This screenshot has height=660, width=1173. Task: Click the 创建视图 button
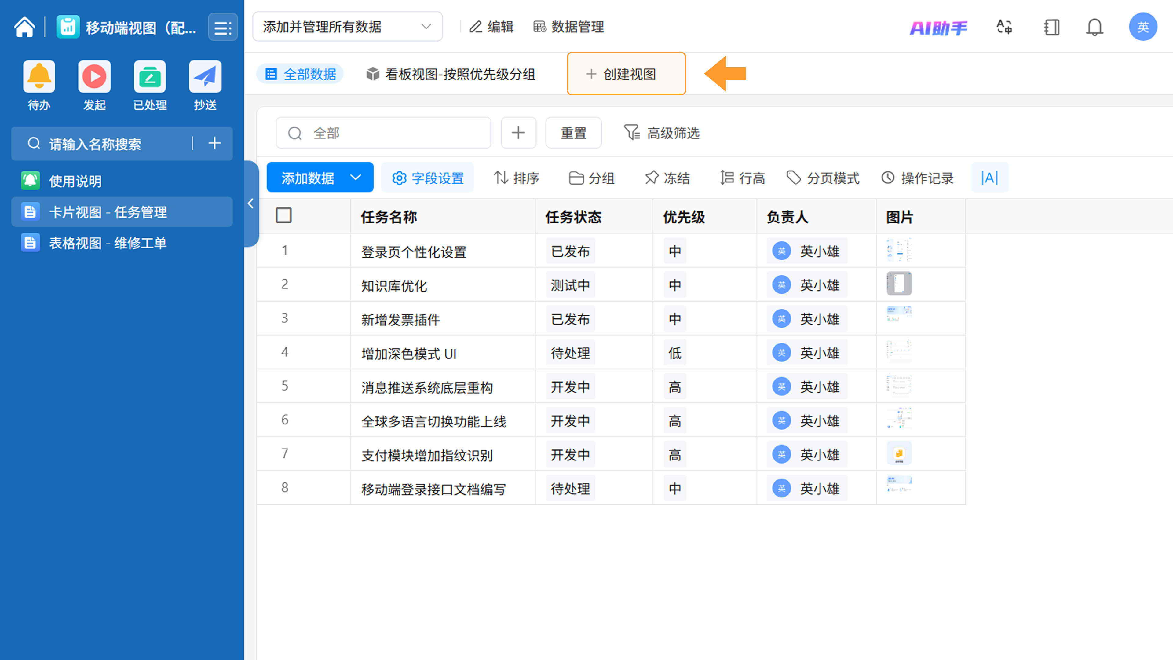pyautogui.click(x=626, y=74)
